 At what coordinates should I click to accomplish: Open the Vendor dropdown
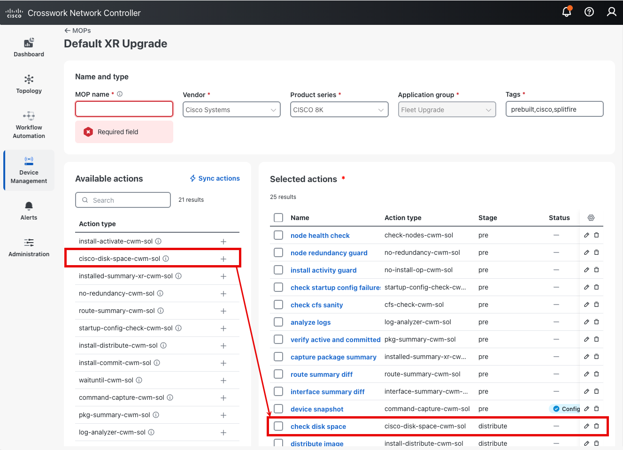pyautogui.click(x=231, y=110)
